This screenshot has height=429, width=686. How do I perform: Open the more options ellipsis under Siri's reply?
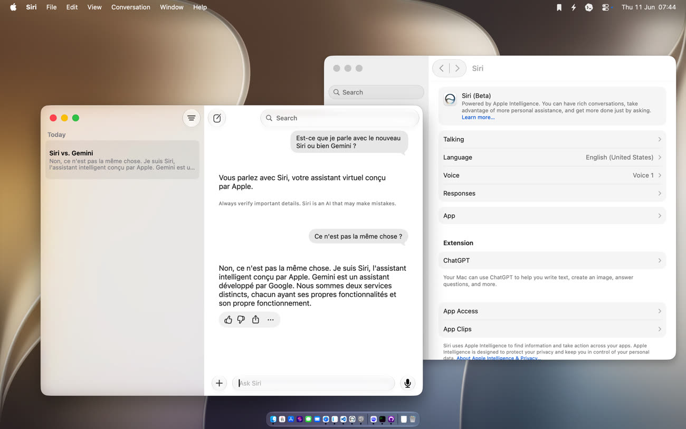[271, 320]
